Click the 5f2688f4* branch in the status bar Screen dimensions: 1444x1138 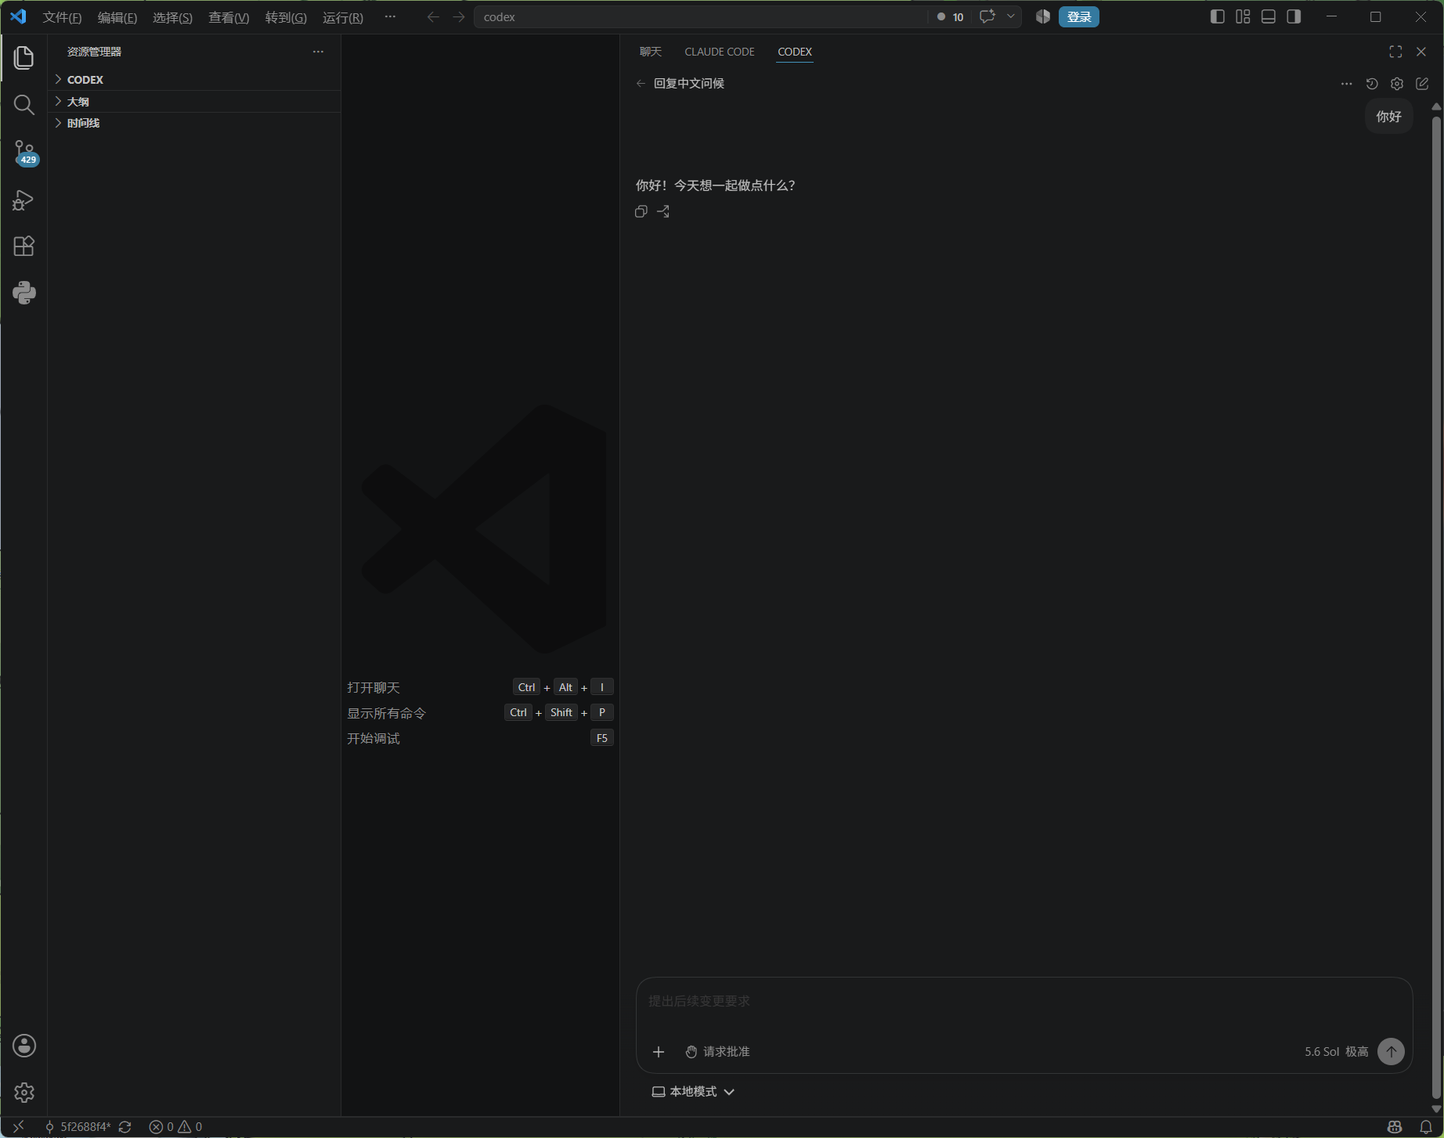pyautogui.click(x=78, y=1127)
